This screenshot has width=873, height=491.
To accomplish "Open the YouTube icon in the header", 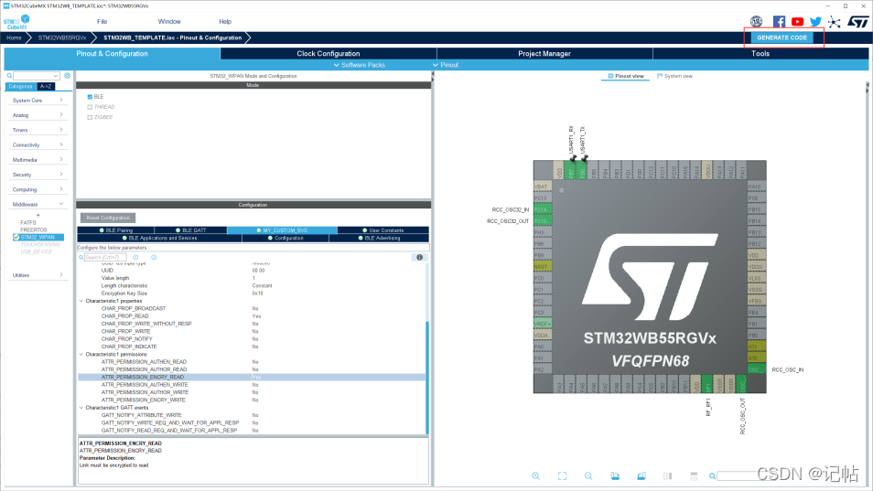I will point(797,21).
